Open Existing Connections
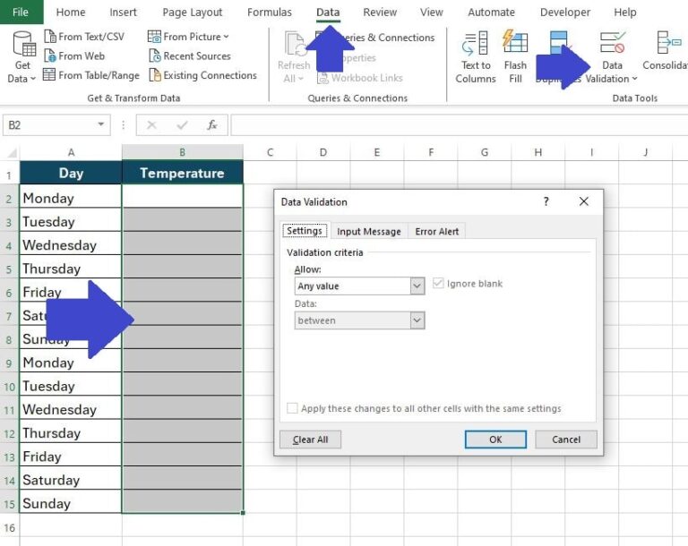Screen dimensions: 688x546 click(x=202, y=75)
